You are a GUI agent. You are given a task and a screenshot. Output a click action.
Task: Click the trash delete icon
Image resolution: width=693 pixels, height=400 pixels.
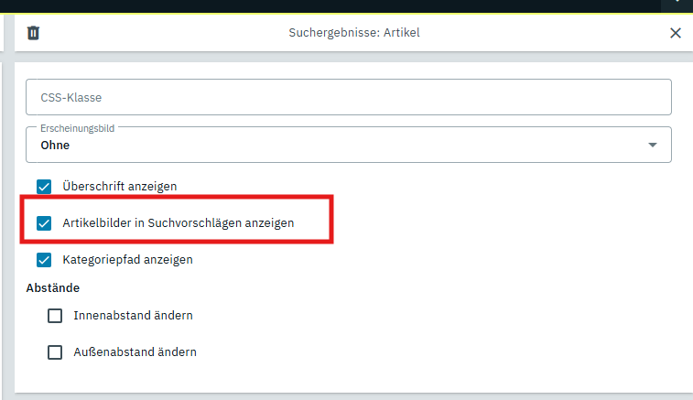34,33
